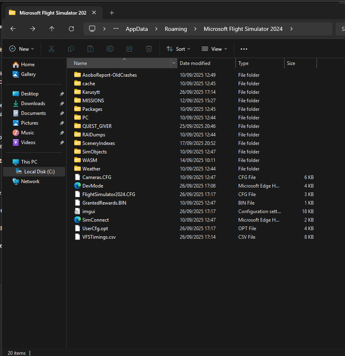Sort files by the Name column

80,63
